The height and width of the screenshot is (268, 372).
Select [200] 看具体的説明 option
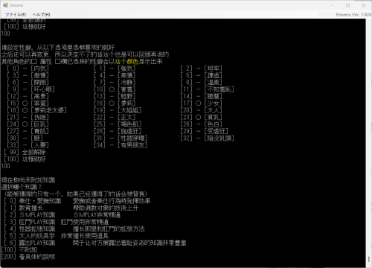click(28, 257)
